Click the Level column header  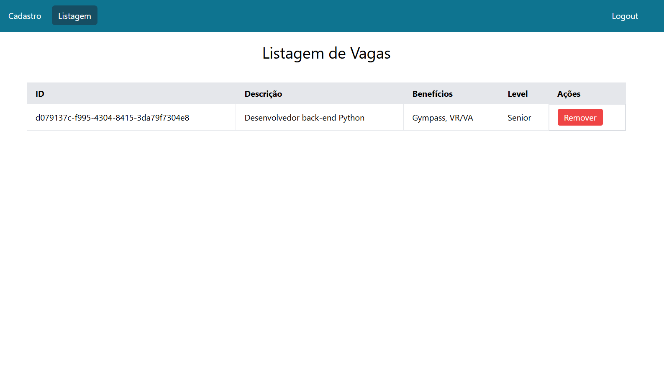[x=518, y=94]
